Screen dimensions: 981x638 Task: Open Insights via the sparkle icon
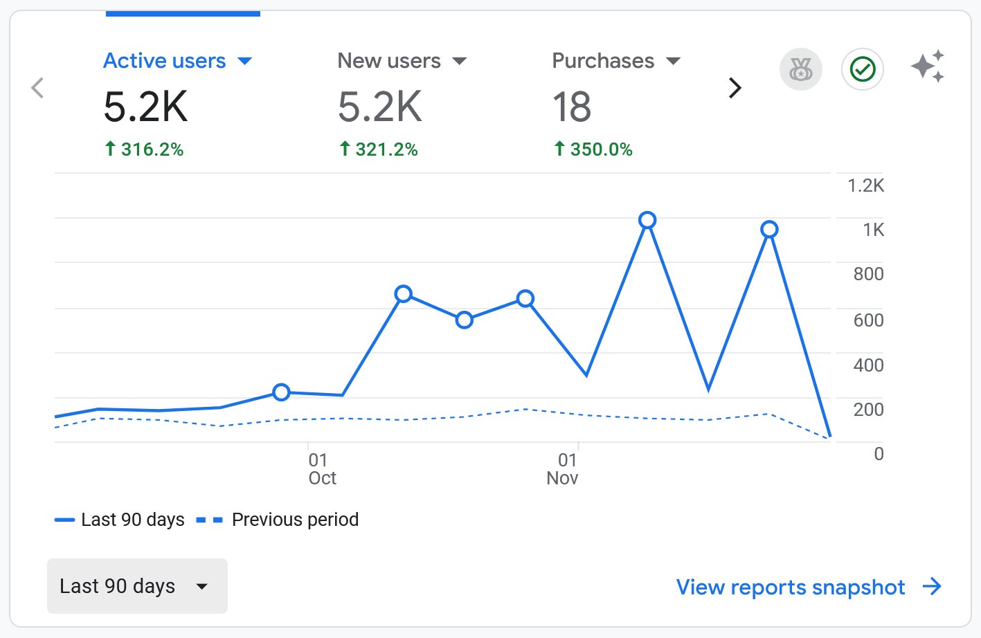point(928,66)
